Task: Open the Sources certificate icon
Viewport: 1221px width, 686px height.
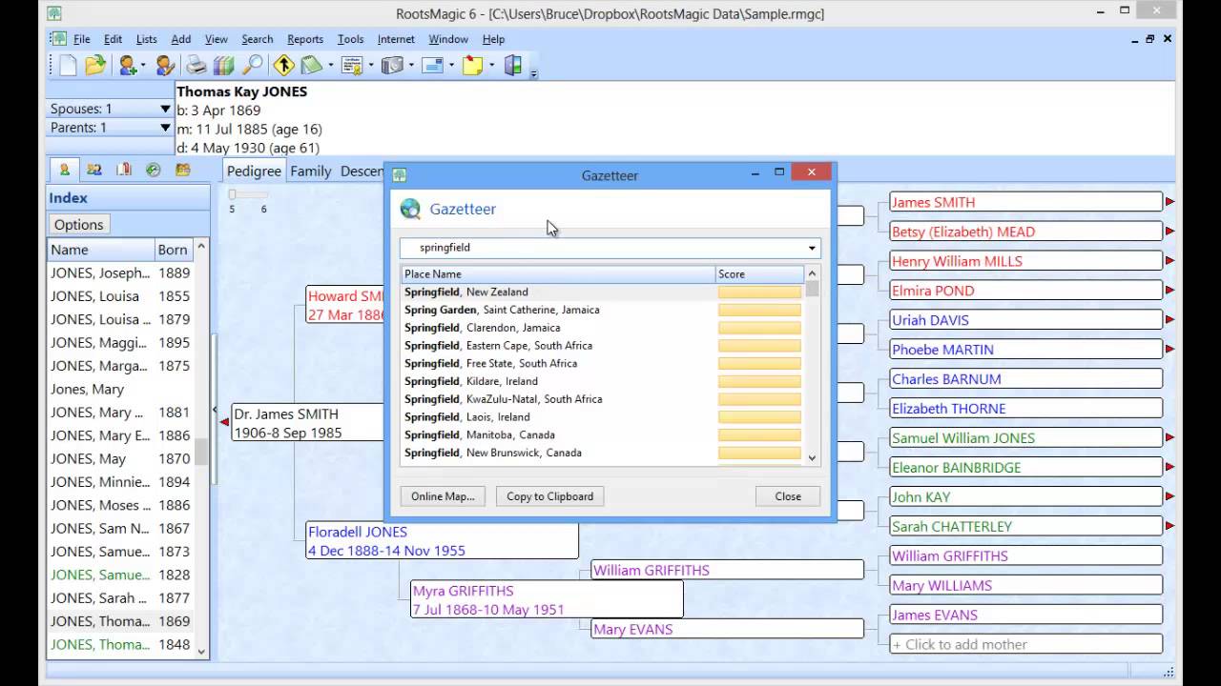Action: [351, 66]
